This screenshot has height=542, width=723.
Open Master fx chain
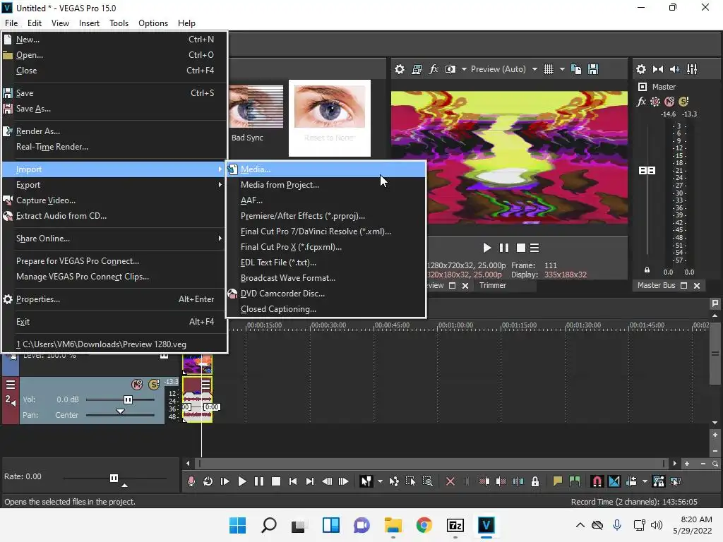point(641,102)
